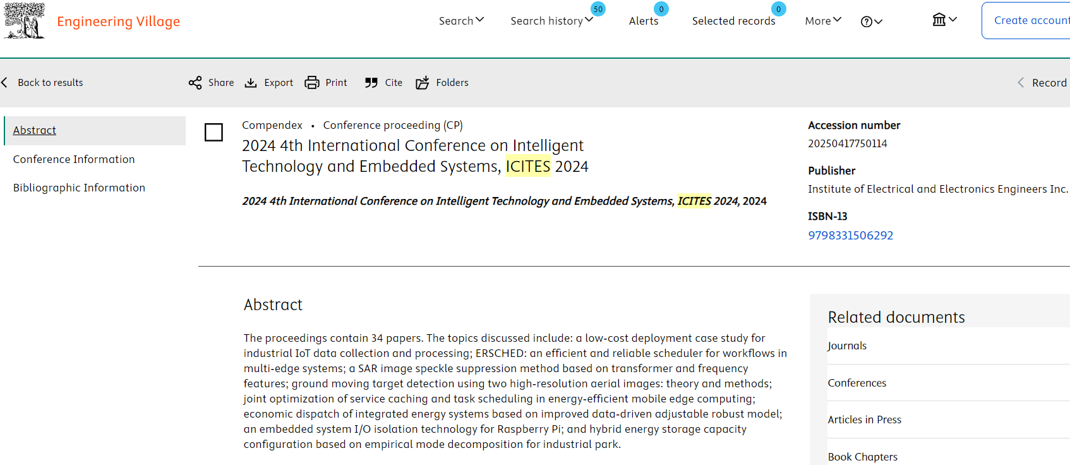Click the Alerts count badge
The width and height of the screenshot is (1070, 465).
(661, 9)
